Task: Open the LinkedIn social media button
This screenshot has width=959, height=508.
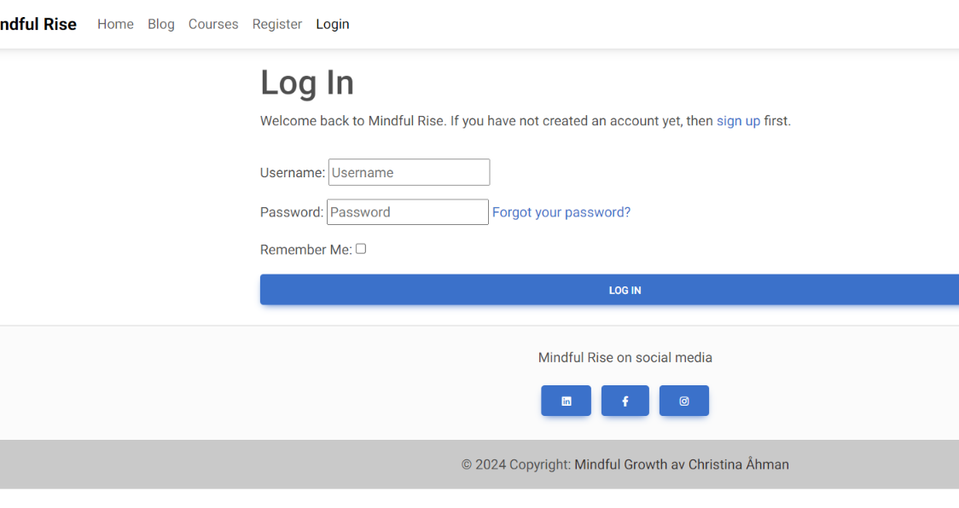Action: tap(566, 401)
